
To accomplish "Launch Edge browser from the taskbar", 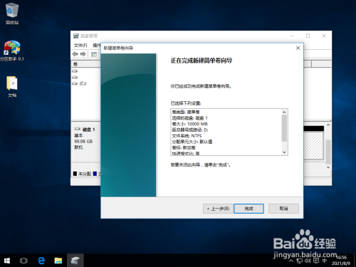I will tap(41, 261).
